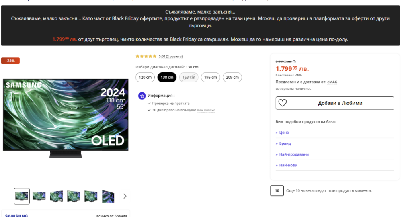Click the info icon beside the old price
The height and width of the screenshot is (217, 402).
coord(294,61)
